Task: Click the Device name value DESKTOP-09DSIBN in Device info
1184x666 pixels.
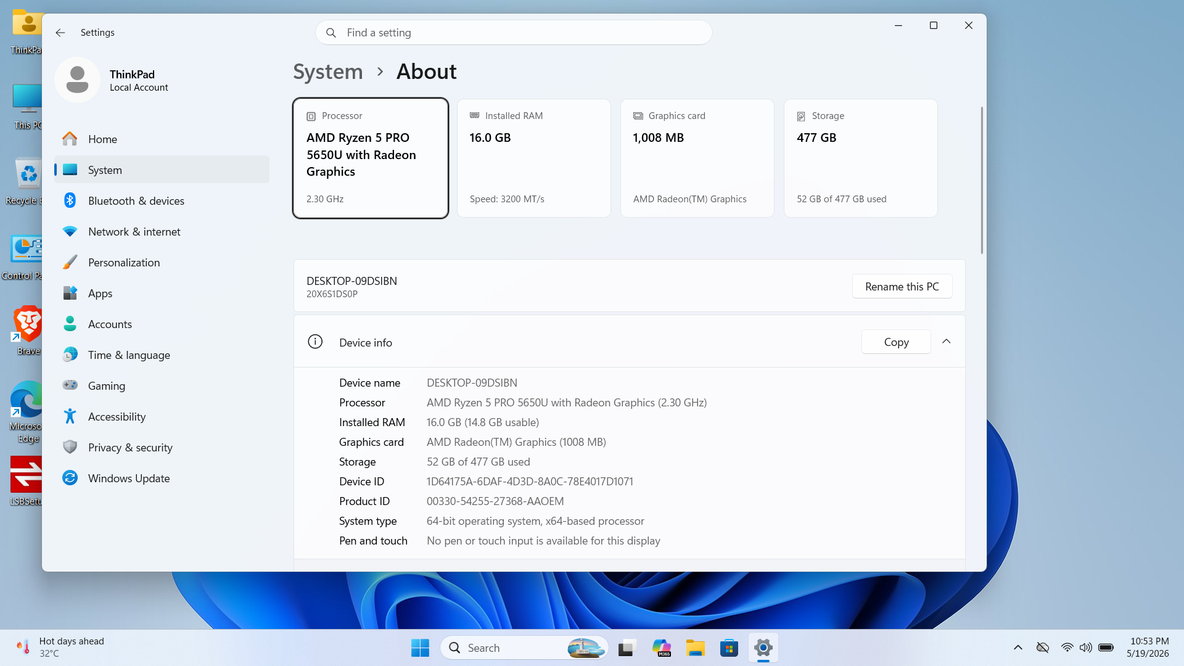Action: coord(472,383)
